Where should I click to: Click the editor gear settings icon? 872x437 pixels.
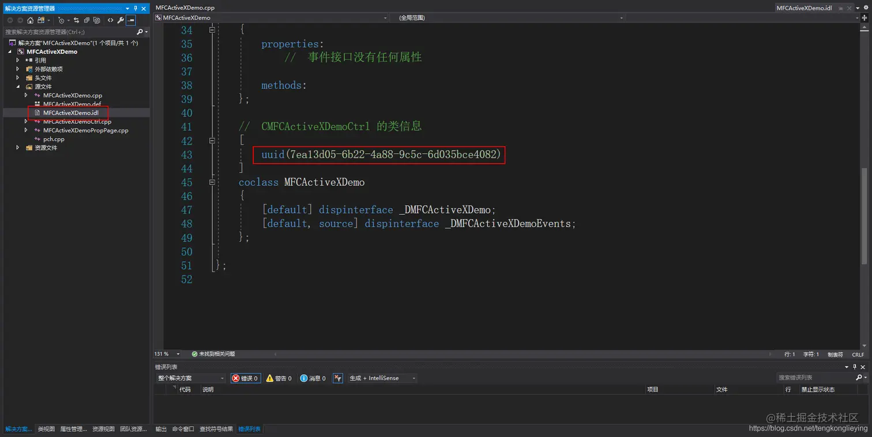866,8
